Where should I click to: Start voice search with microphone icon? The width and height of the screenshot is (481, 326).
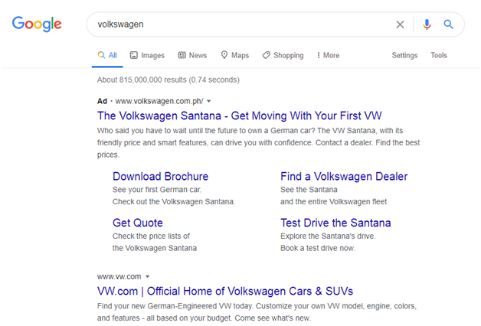pos(427,24)
